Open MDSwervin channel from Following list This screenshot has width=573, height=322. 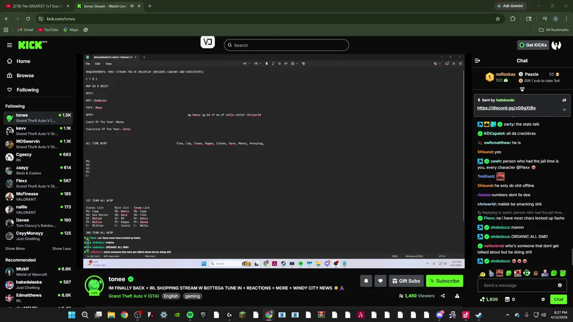(38, 144)
